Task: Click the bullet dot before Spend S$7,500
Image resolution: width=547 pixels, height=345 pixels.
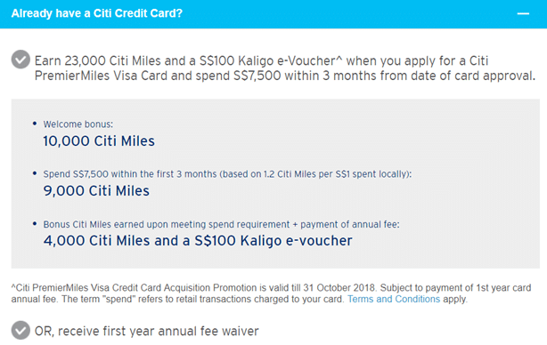Action: [x=35, y=173]
